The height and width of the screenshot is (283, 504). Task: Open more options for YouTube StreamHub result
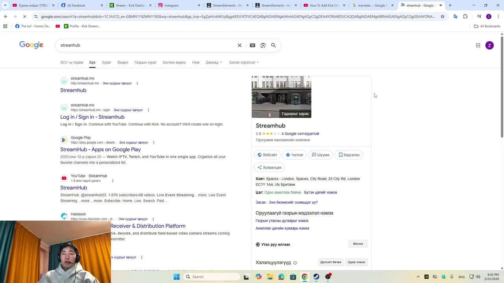tap(113, 181)
